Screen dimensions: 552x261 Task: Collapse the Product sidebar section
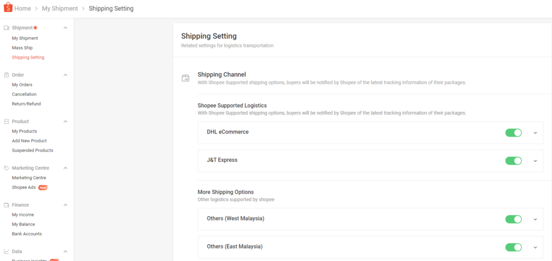(x=65, y=122)
